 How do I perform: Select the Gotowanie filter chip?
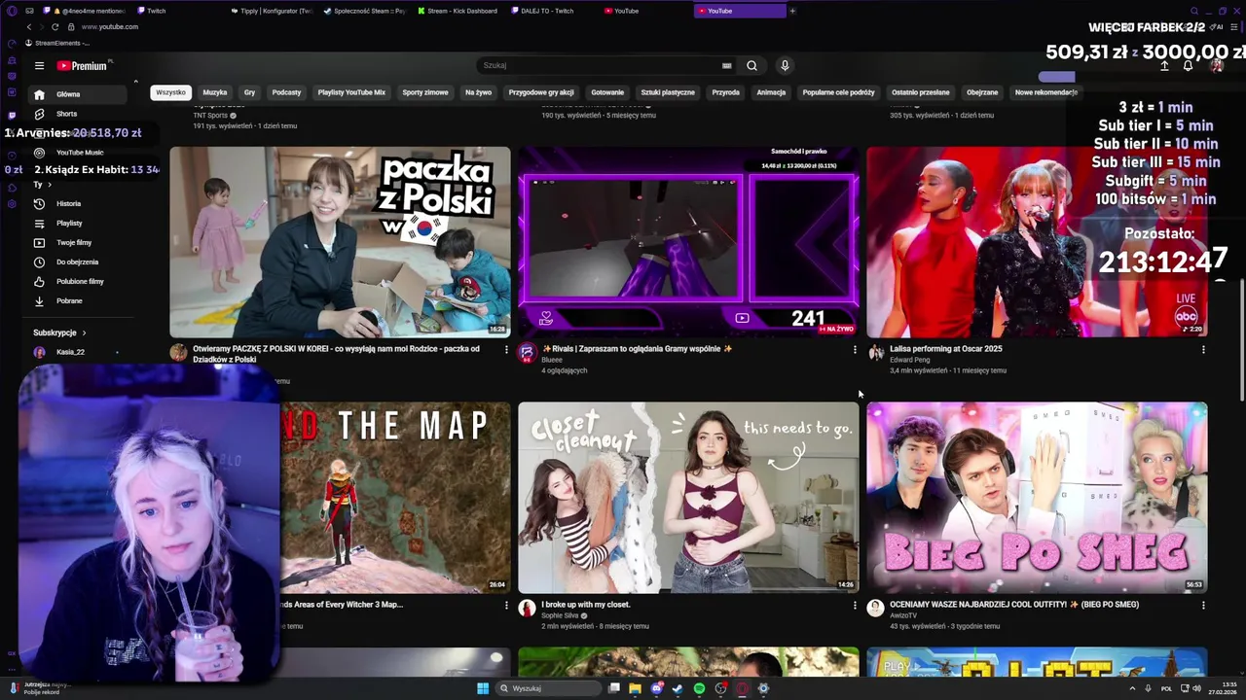pyautogui.click(x=607, y=92)
